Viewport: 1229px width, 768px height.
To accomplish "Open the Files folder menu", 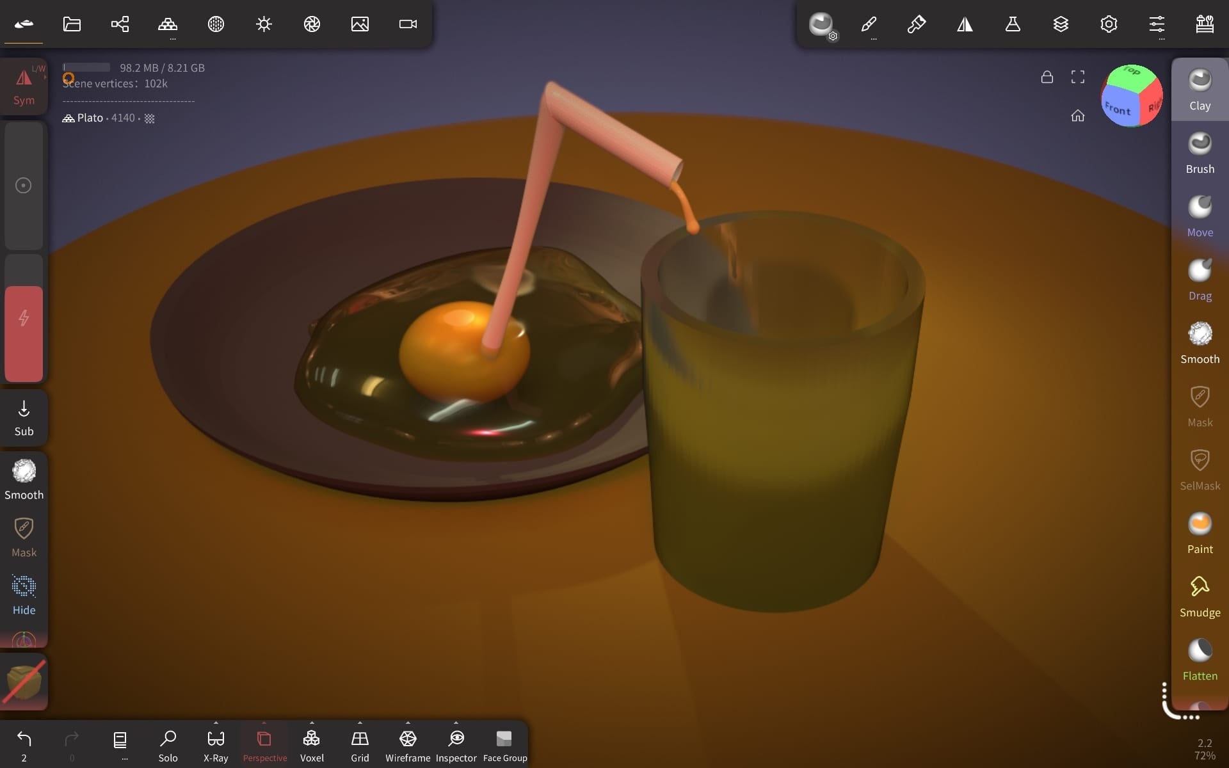I will (x=72, y=24).
